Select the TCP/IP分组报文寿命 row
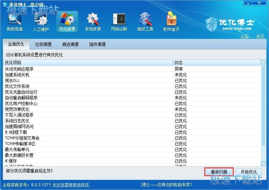The image size is (269, 190). [132, 138]
